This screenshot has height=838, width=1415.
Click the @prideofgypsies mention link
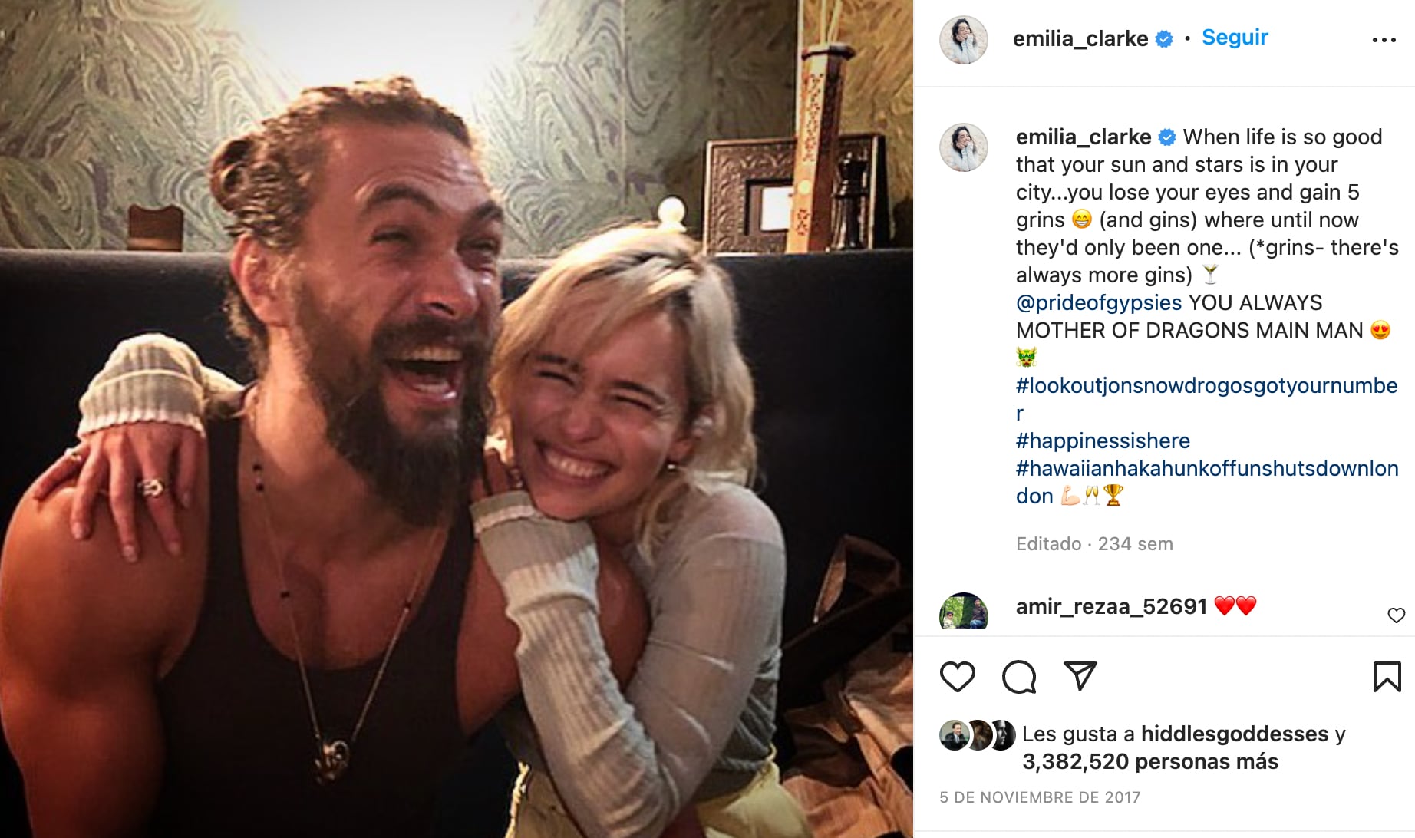pos(1098,302)
